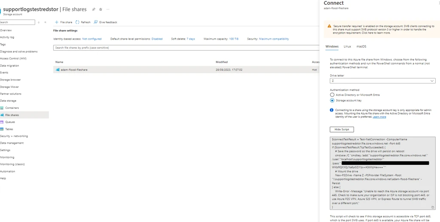Open Diagnose and solve problems
440x222 pixels.
(x=19, y=52)
